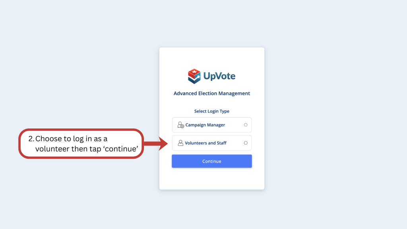Click the phrase "Choose to log in"
407x229 pixels.
coord(62,139)
